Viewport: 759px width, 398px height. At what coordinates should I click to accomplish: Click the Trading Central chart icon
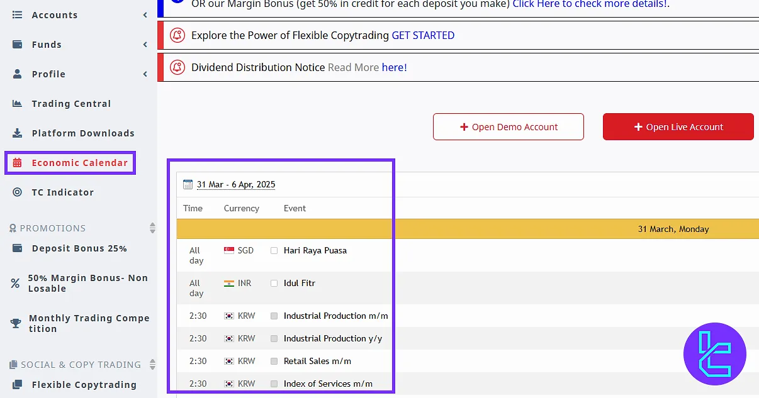point(18,104)
